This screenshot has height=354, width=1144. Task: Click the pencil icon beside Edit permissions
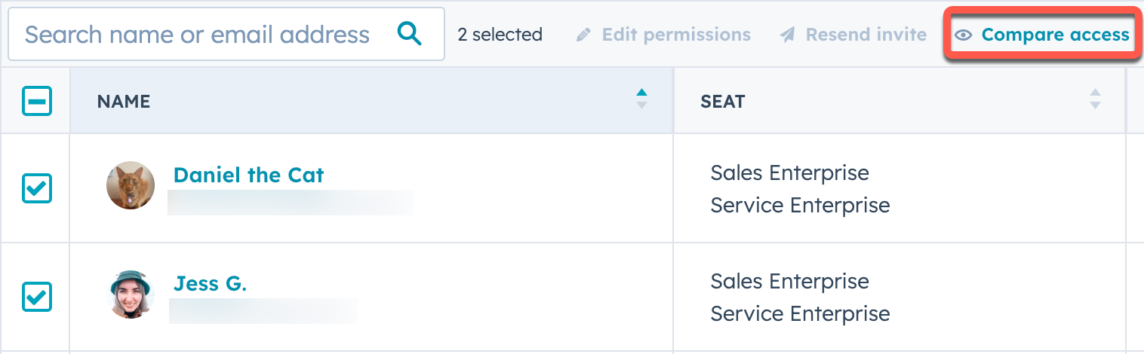pyautogui.click(x=583, y=35)
